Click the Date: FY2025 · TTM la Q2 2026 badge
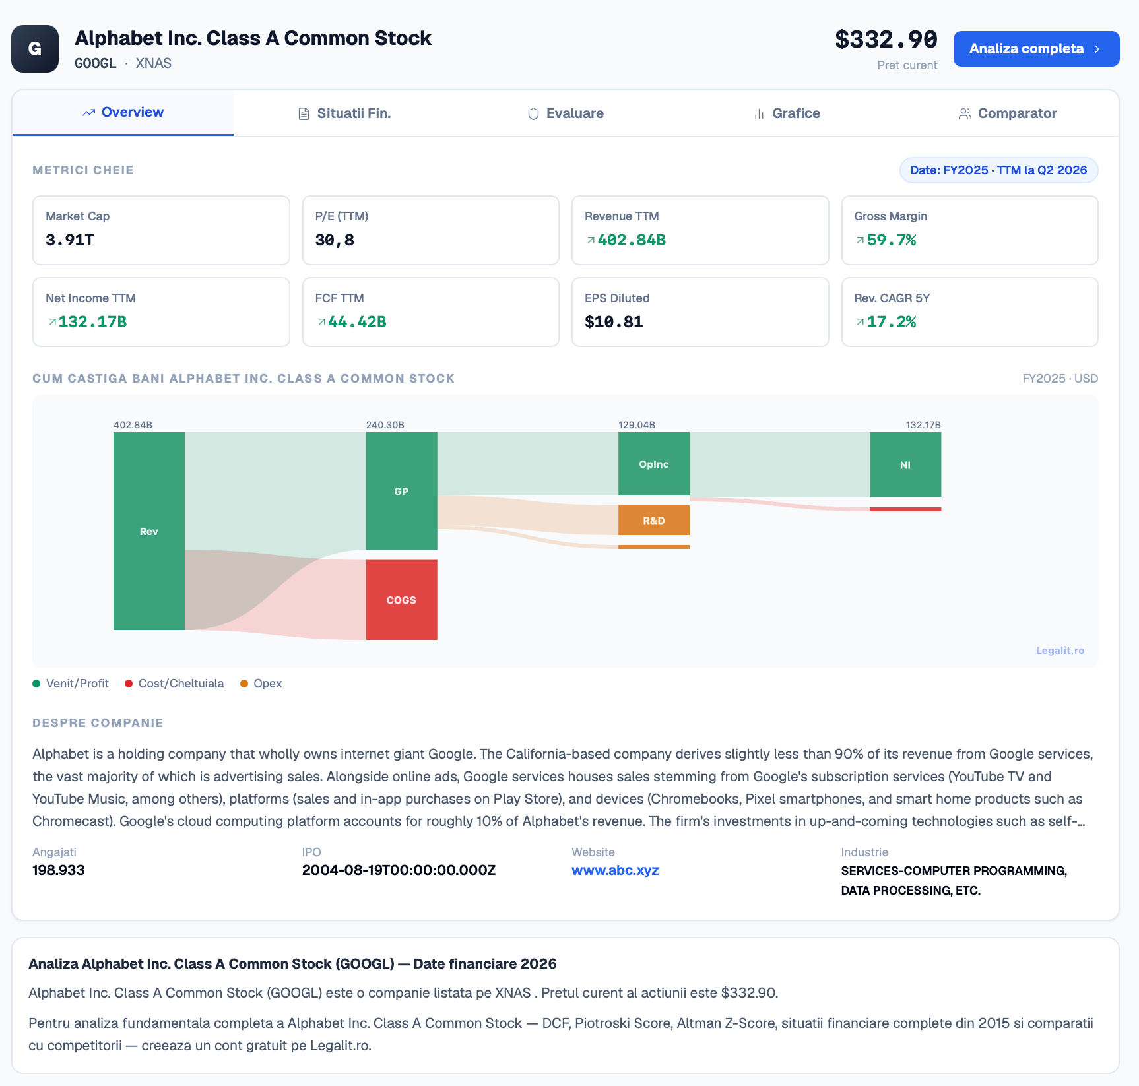 [998, 170]
